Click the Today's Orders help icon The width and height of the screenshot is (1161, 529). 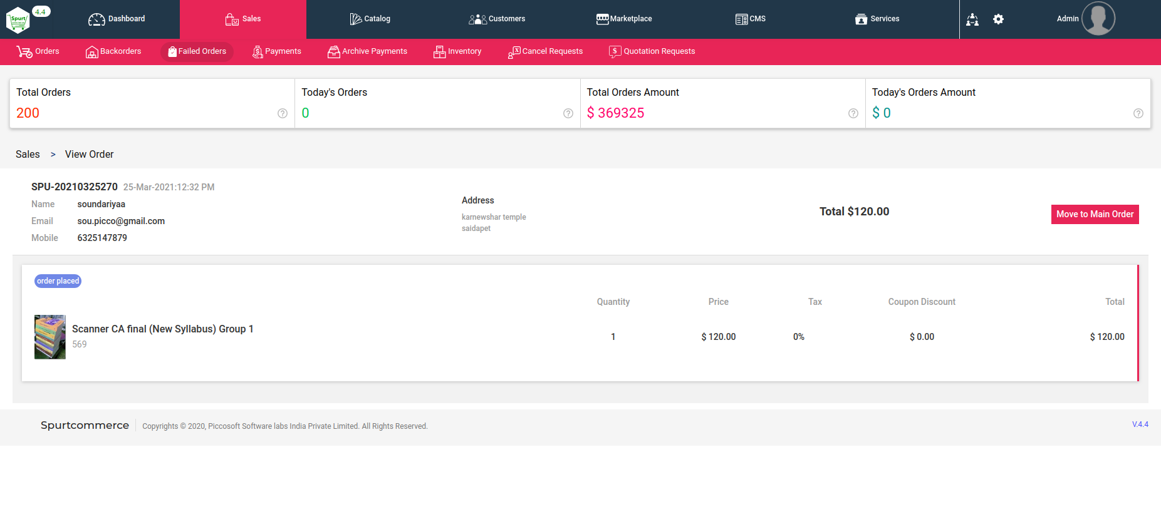(568, 113)
